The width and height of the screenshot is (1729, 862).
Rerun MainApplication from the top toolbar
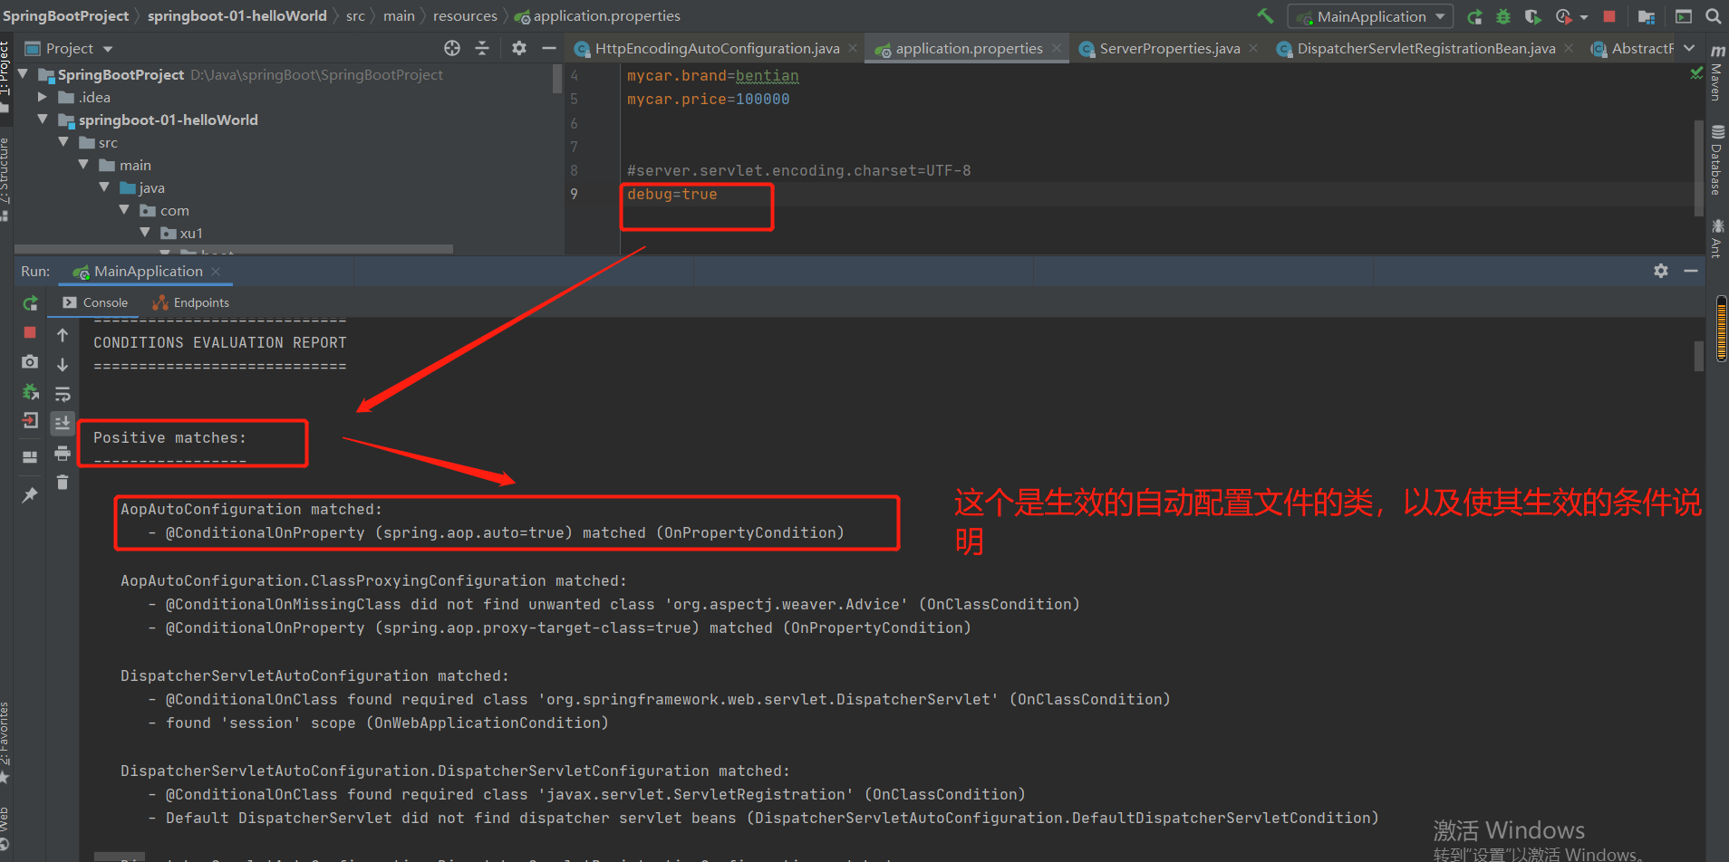coord(1475,16)
